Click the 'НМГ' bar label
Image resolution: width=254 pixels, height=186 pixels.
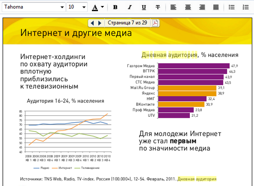[x=151, y=99]
